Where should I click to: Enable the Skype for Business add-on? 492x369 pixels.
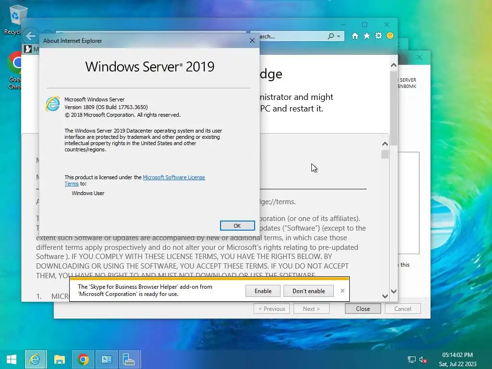pos(263,291)
